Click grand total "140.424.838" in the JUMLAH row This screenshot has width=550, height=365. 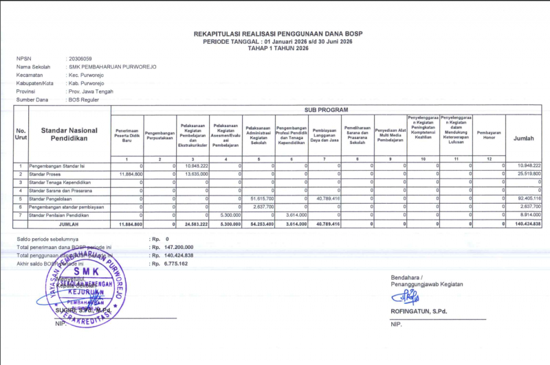pyautogui.click(x=527, y=224)
